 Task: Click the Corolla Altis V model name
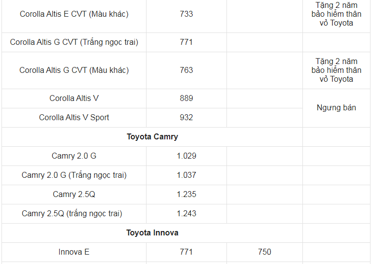point(74,98)
